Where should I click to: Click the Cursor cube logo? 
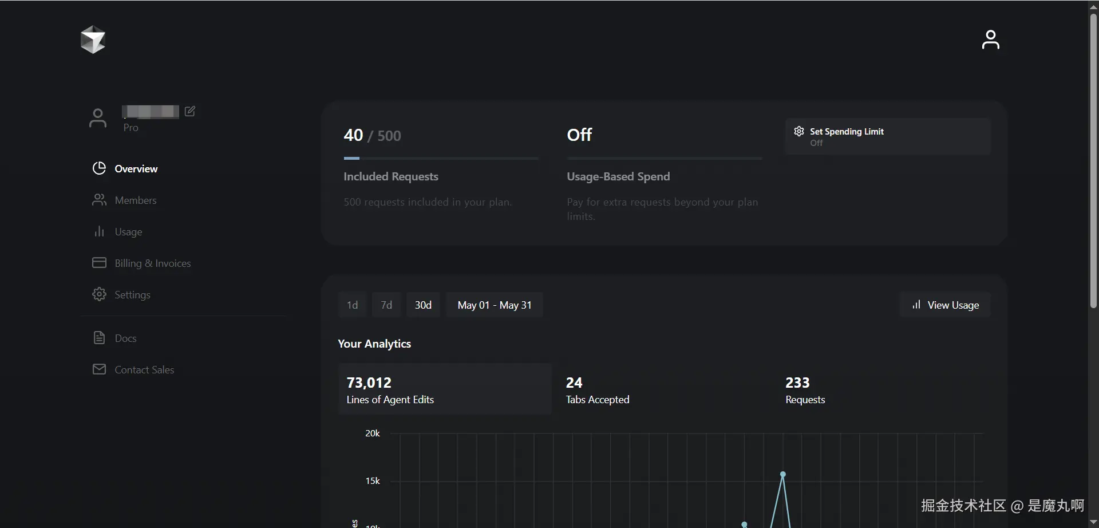pyautogui.click(x=93, y=40)
